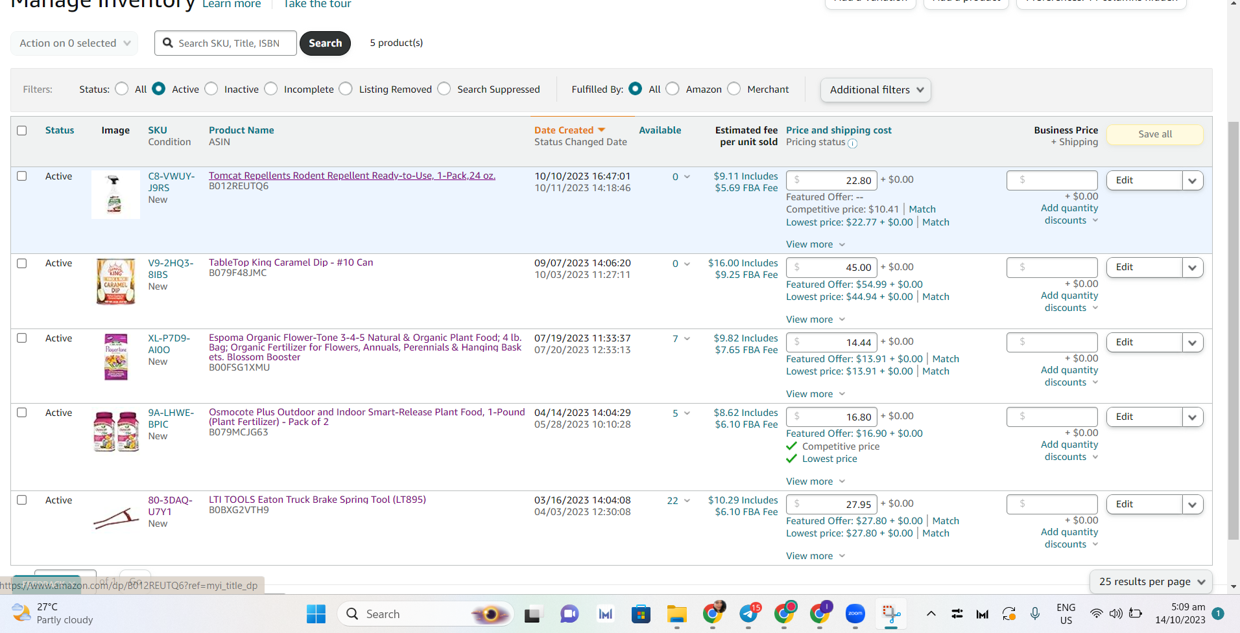Open Task View from the taskbar

click(x=532, y=614)
